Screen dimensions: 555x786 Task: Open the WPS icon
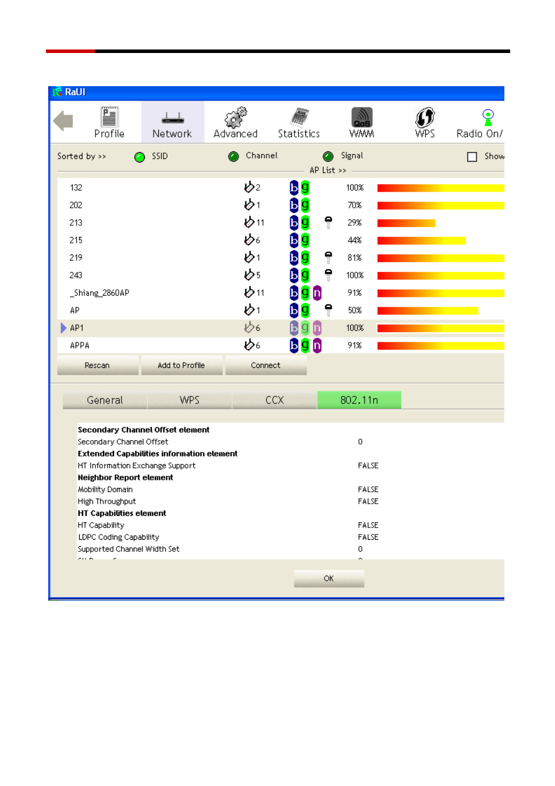tap(425, 117)
